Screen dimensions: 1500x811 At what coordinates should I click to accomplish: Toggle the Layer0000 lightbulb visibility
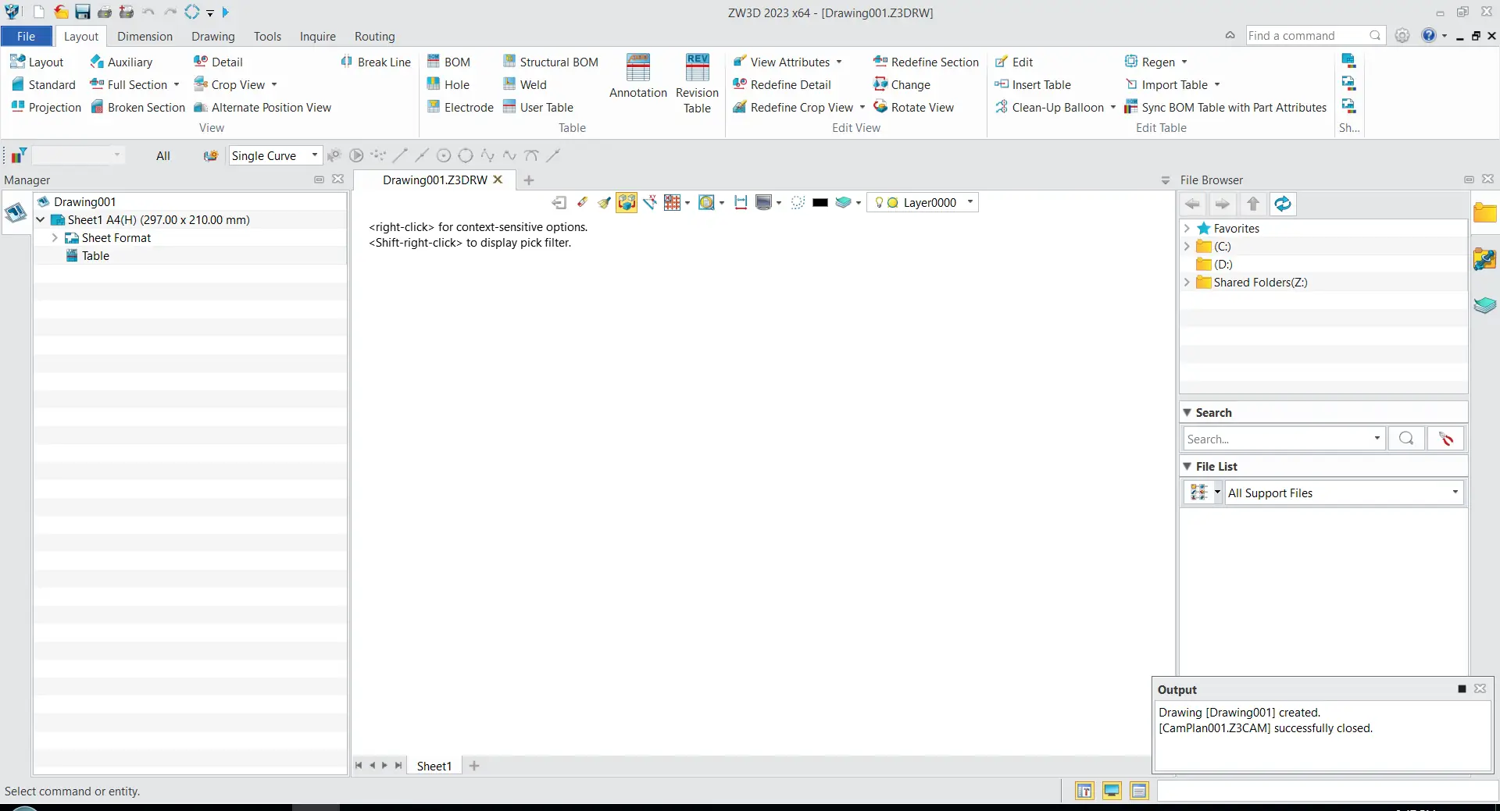coord(879,202)
